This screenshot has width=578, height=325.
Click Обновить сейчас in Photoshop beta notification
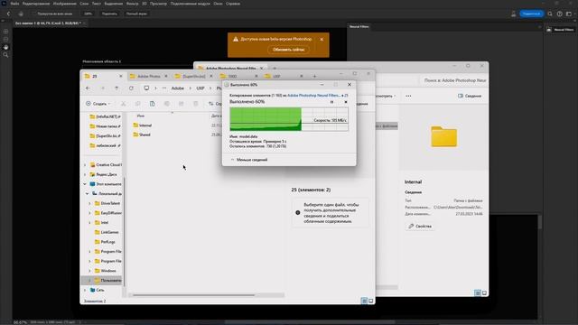pos(289,50)
